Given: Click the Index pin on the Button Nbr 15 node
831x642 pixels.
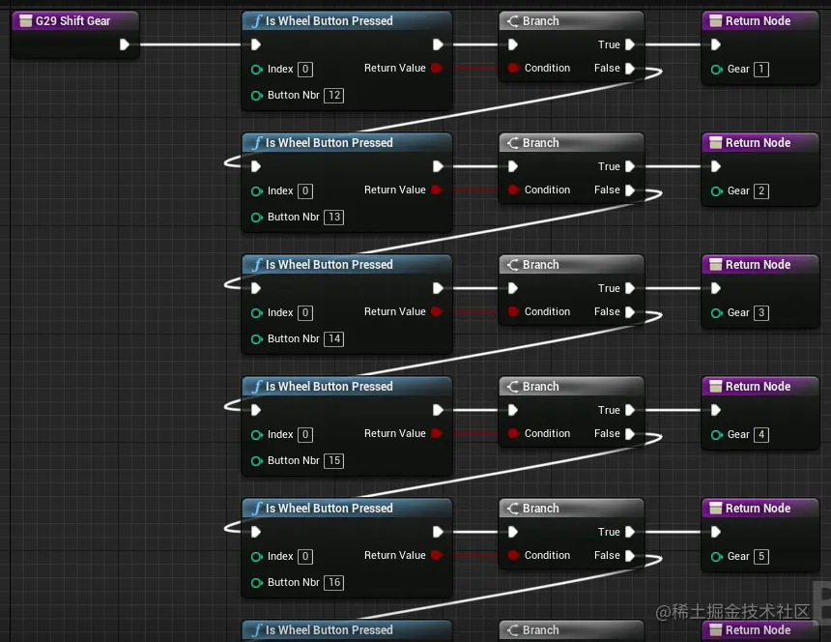Looking at the screenshot, I should point(257,435).
